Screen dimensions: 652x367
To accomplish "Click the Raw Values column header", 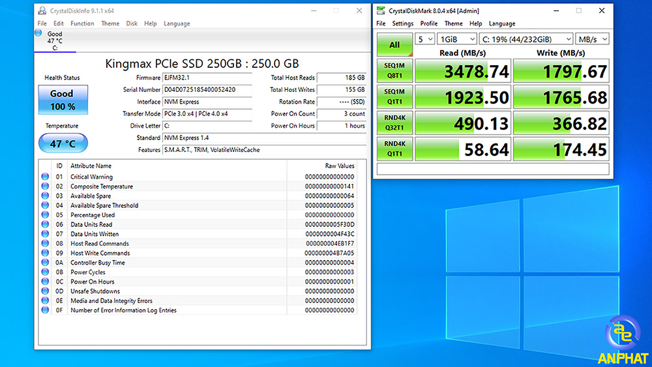I will tap(339, 166).
